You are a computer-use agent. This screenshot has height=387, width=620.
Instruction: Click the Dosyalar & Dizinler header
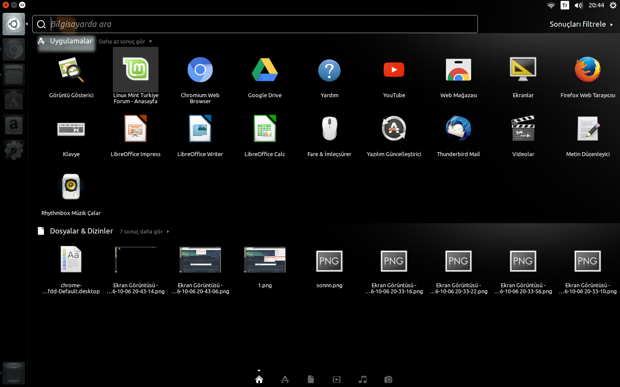click(x=81, y=231)
